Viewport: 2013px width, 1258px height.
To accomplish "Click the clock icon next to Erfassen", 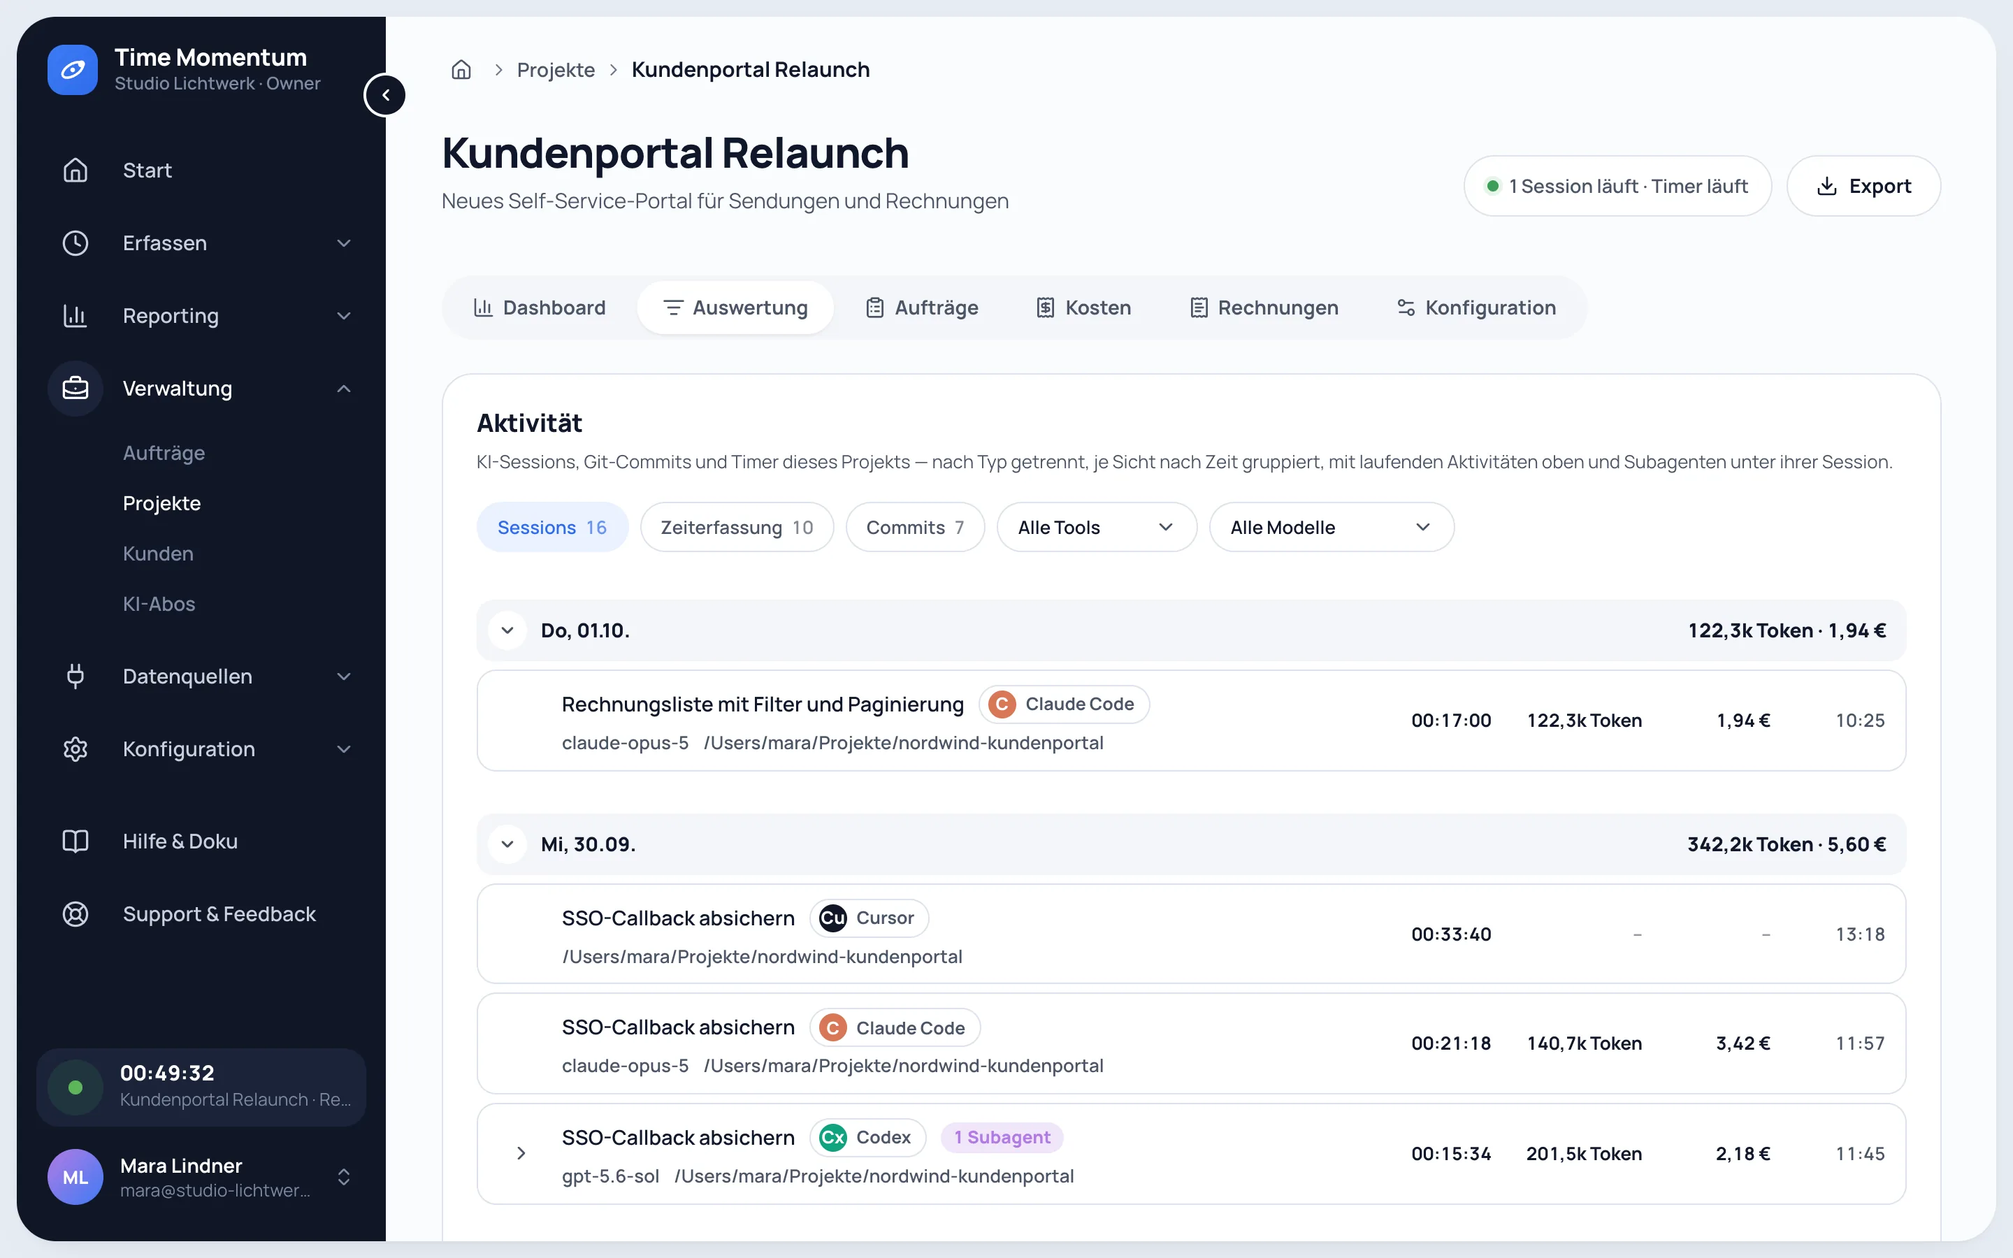I will [x=75, y=243].
